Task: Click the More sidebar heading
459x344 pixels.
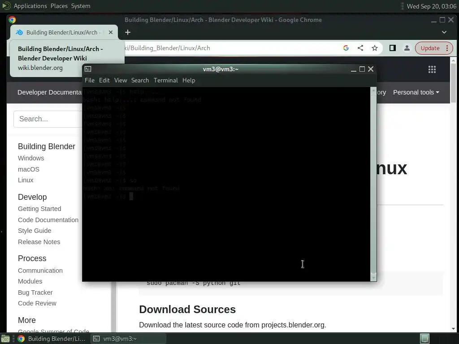Action: [27, 320]
